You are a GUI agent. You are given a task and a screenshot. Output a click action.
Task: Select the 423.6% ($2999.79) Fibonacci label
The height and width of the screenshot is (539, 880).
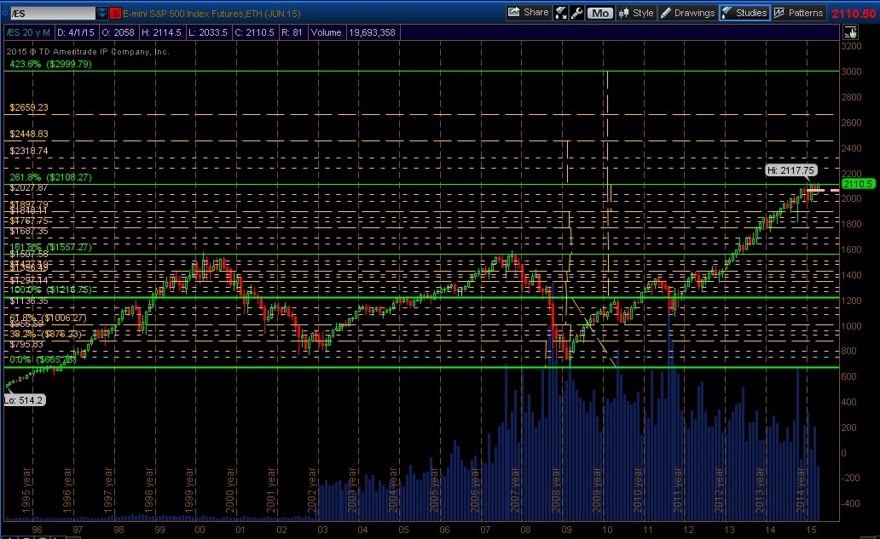(50, 64)
